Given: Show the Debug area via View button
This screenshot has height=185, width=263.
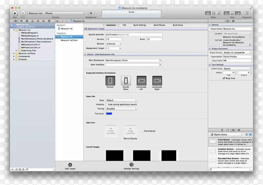Looking at the screenshot, I should point(232,13).
